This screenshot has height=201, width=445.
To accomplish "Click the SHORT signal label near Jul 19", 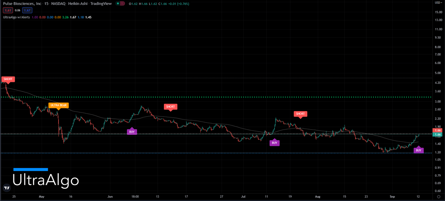I will coord(300,114).
